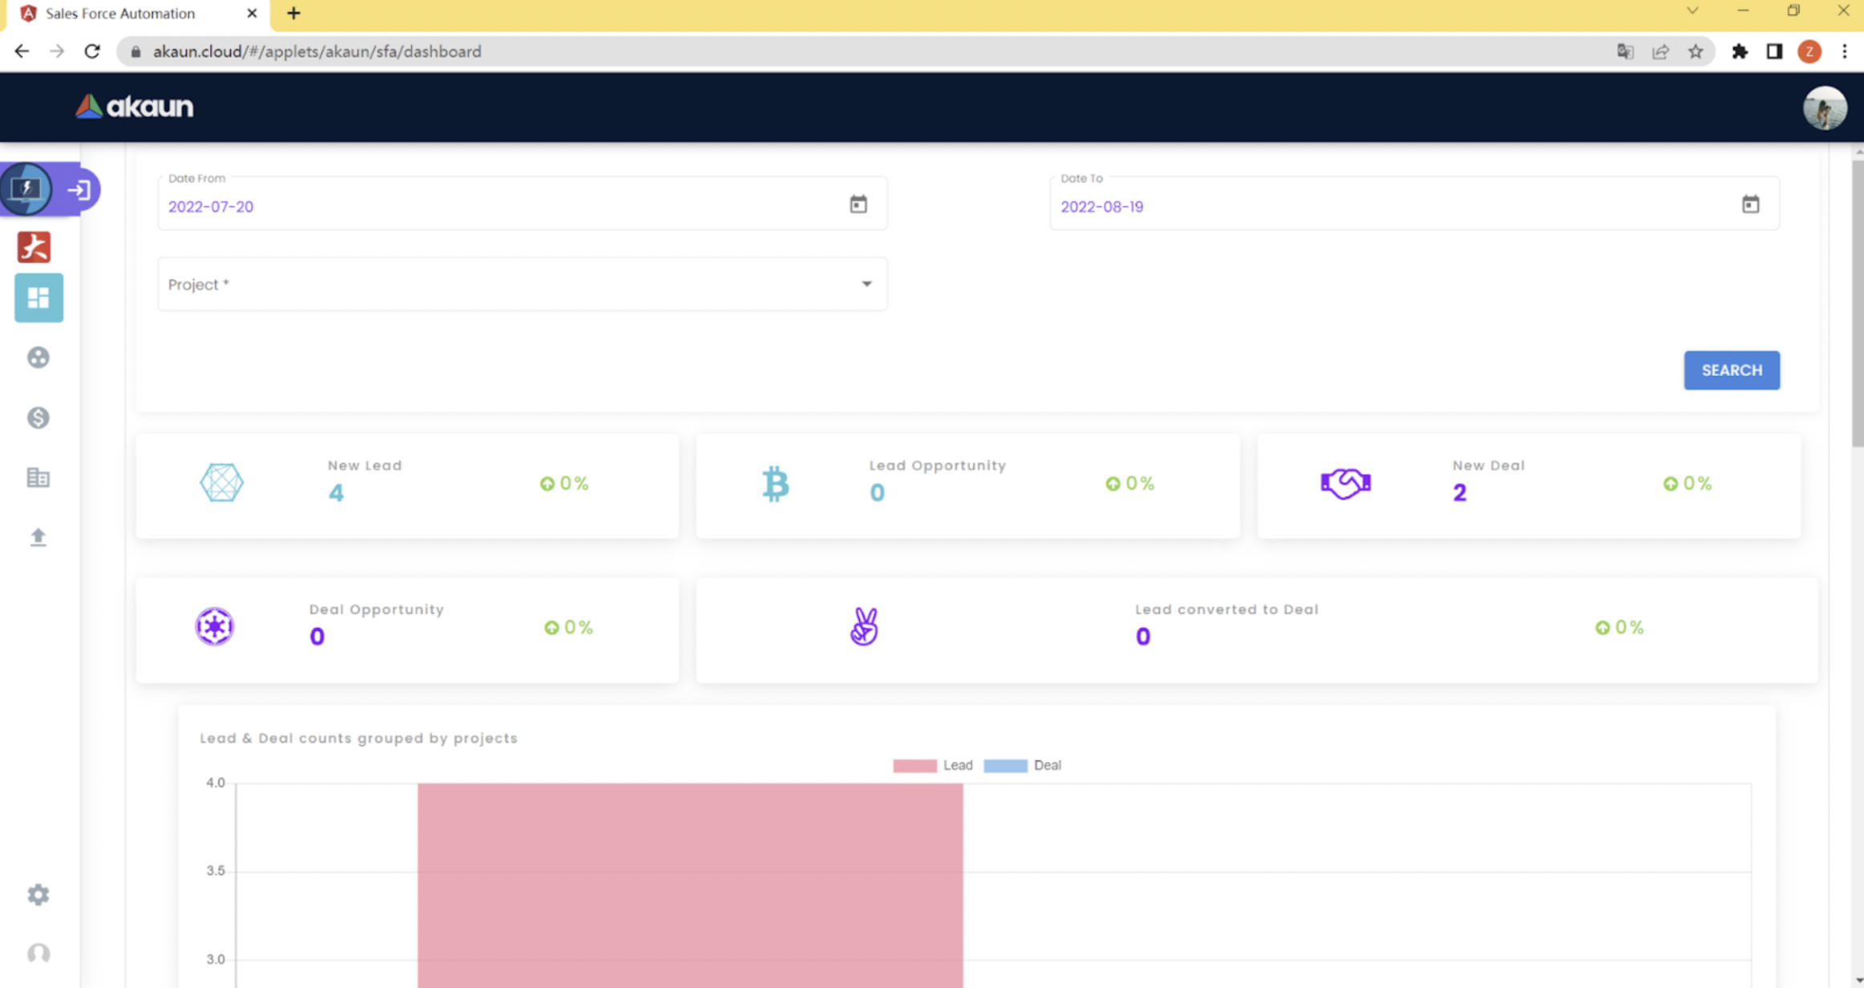Image resolution: width=1864 pixels, height=988 pixels.
Task: Click the pink Lead bar in chart
Action: (x=690, y=882)
